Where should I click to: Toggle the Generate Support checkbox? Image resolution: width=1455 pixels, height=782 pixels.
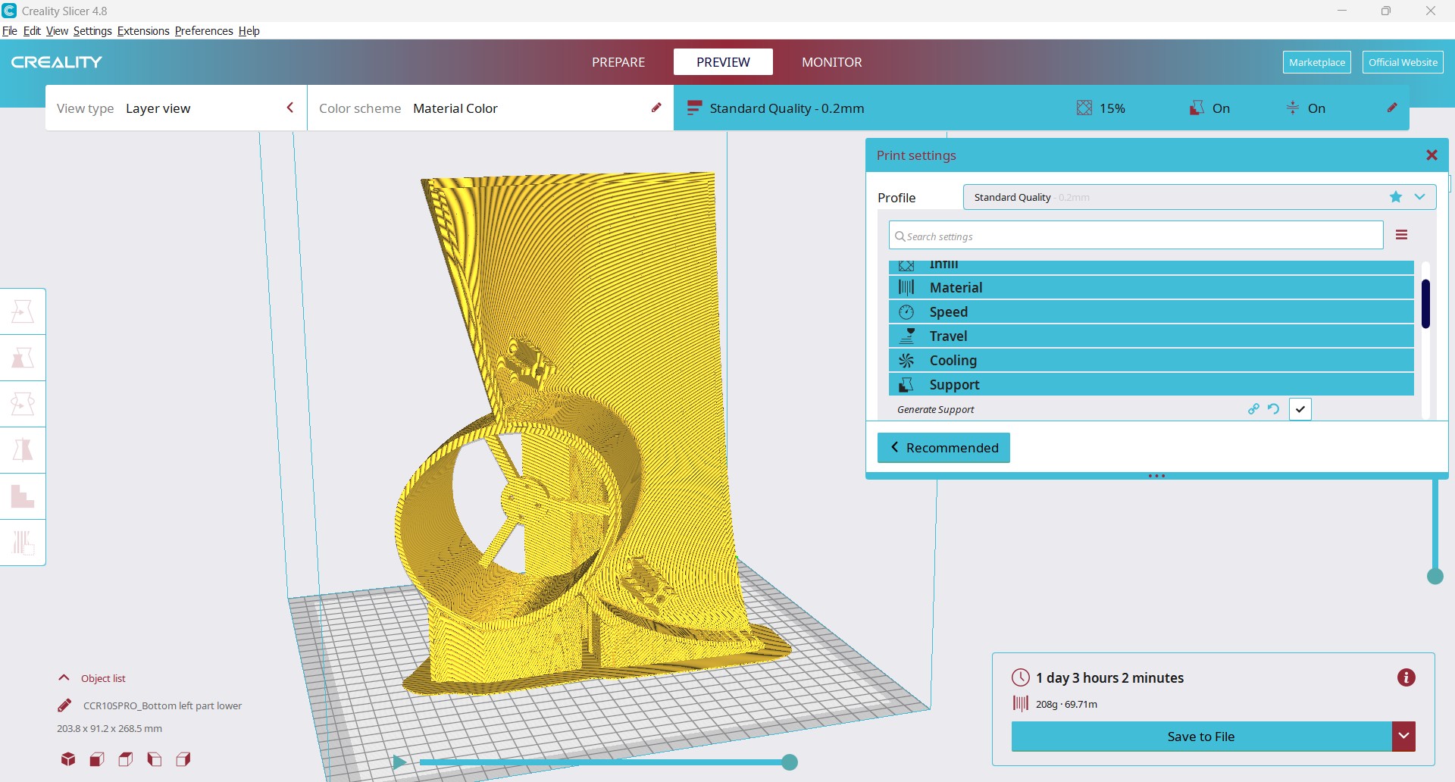(x=1300, y=409)
